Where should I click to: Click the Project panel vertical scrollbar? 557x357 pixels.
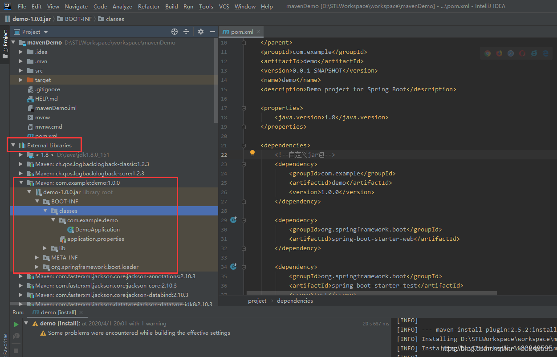(216, 80)
